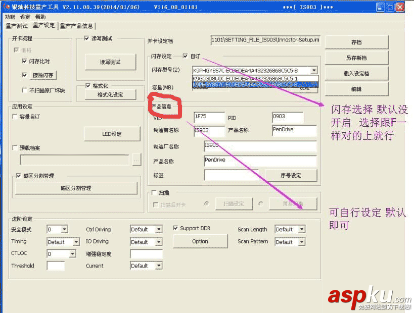This screenshot has width=414, height=313.
Task: Toggle the 自订 flash setting checkbox
Action: pyautogui.click(x=185, y=56)
